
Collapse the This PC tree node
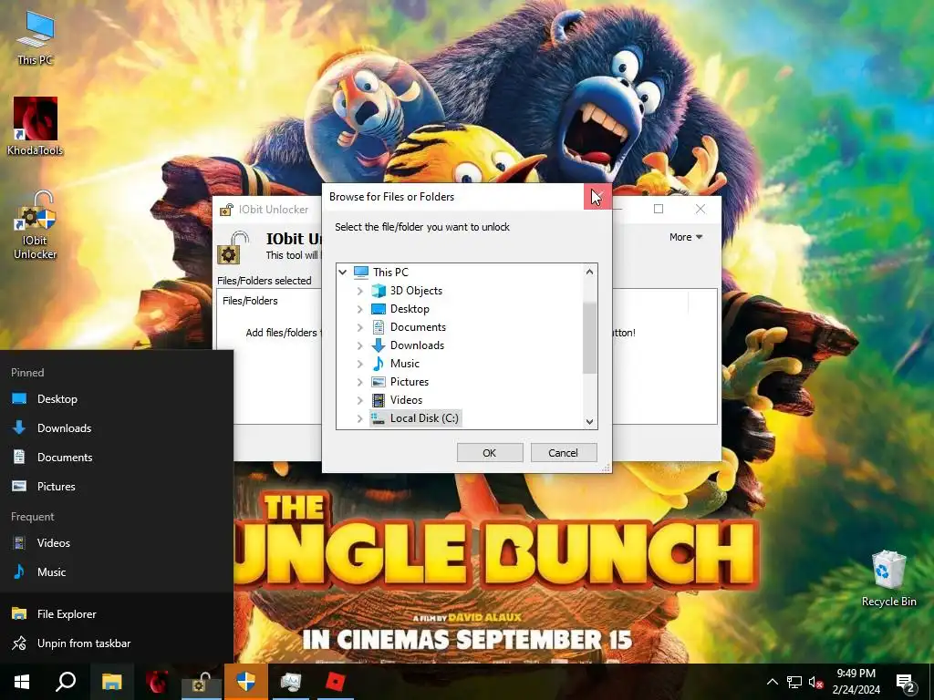click(x=343, y=272)
